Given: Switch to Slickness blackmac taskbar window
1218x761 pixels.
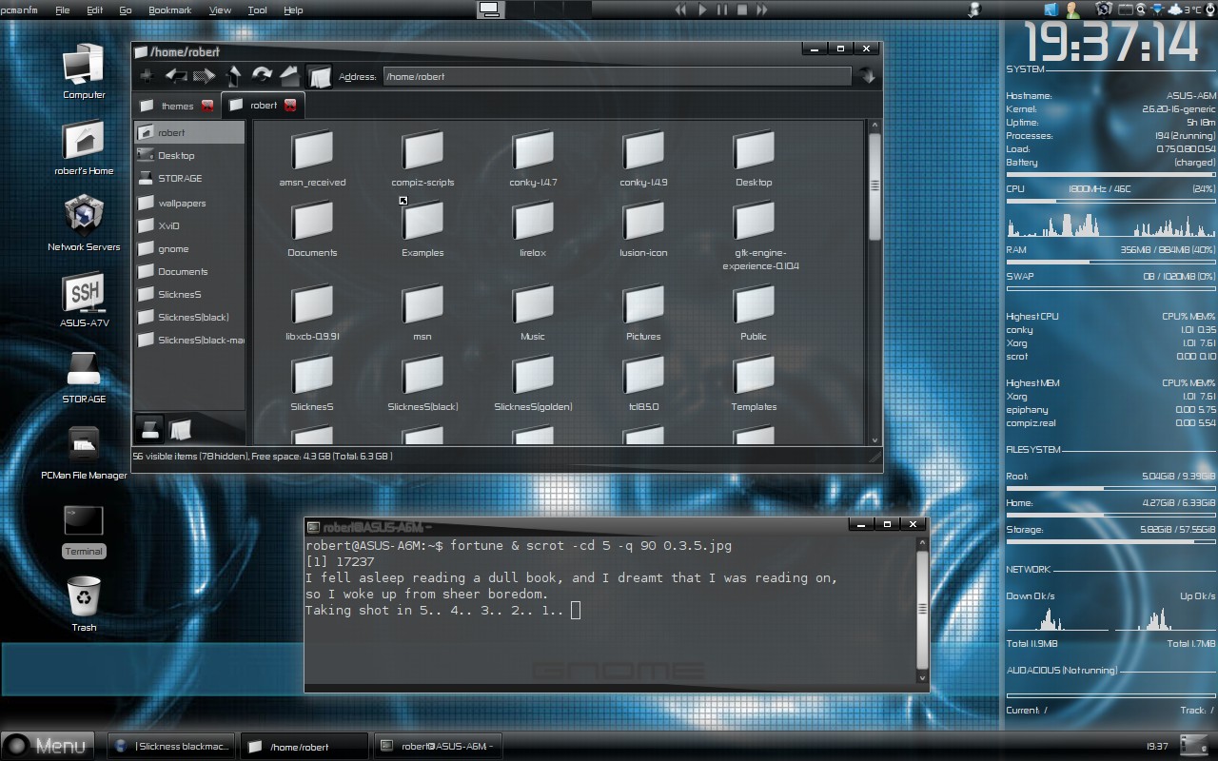Looking at the screenshot, I should (171, 747).
